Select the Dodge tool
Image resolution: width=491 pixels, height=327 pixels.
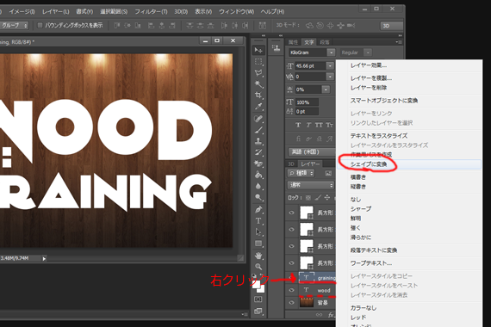(258, 197)
